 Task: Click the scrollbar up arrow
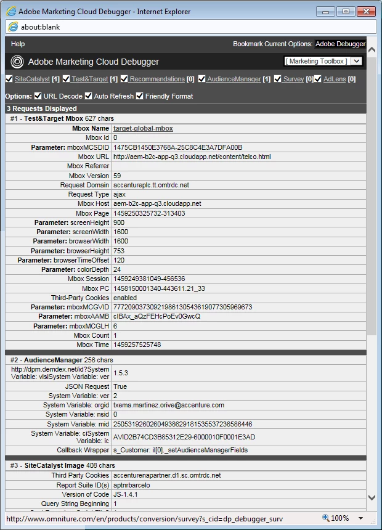click(372, 50)
